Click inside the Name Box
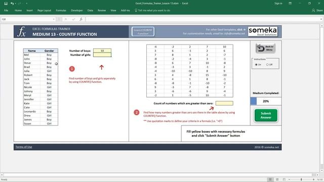 tap(27, 19)
